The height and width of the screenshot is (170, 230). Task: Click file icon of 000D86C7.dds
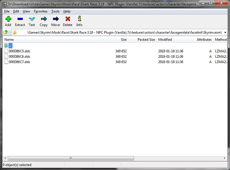tap(6, 62)
